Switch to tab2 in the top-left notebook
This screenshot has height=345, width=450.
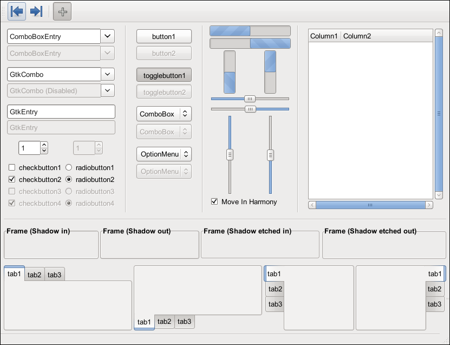[x=34, y=275]
